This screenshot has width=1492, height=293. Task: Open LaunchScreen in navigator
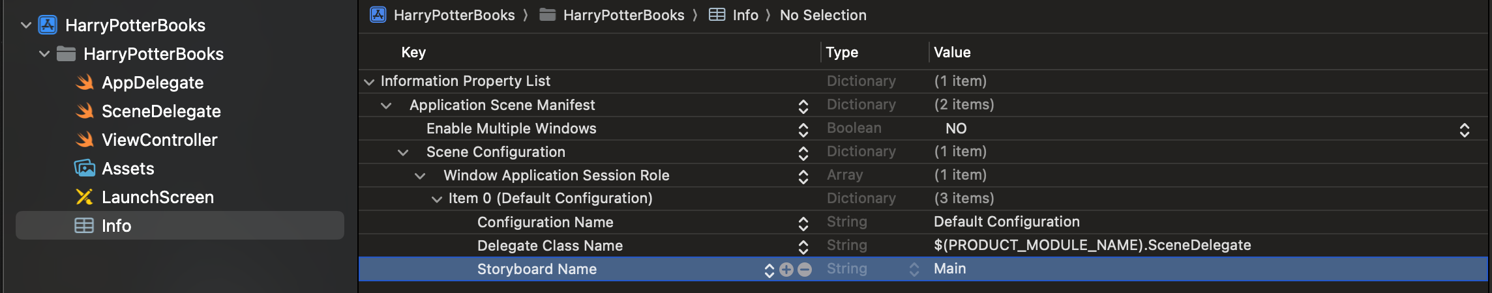click(x=158, y=197)
